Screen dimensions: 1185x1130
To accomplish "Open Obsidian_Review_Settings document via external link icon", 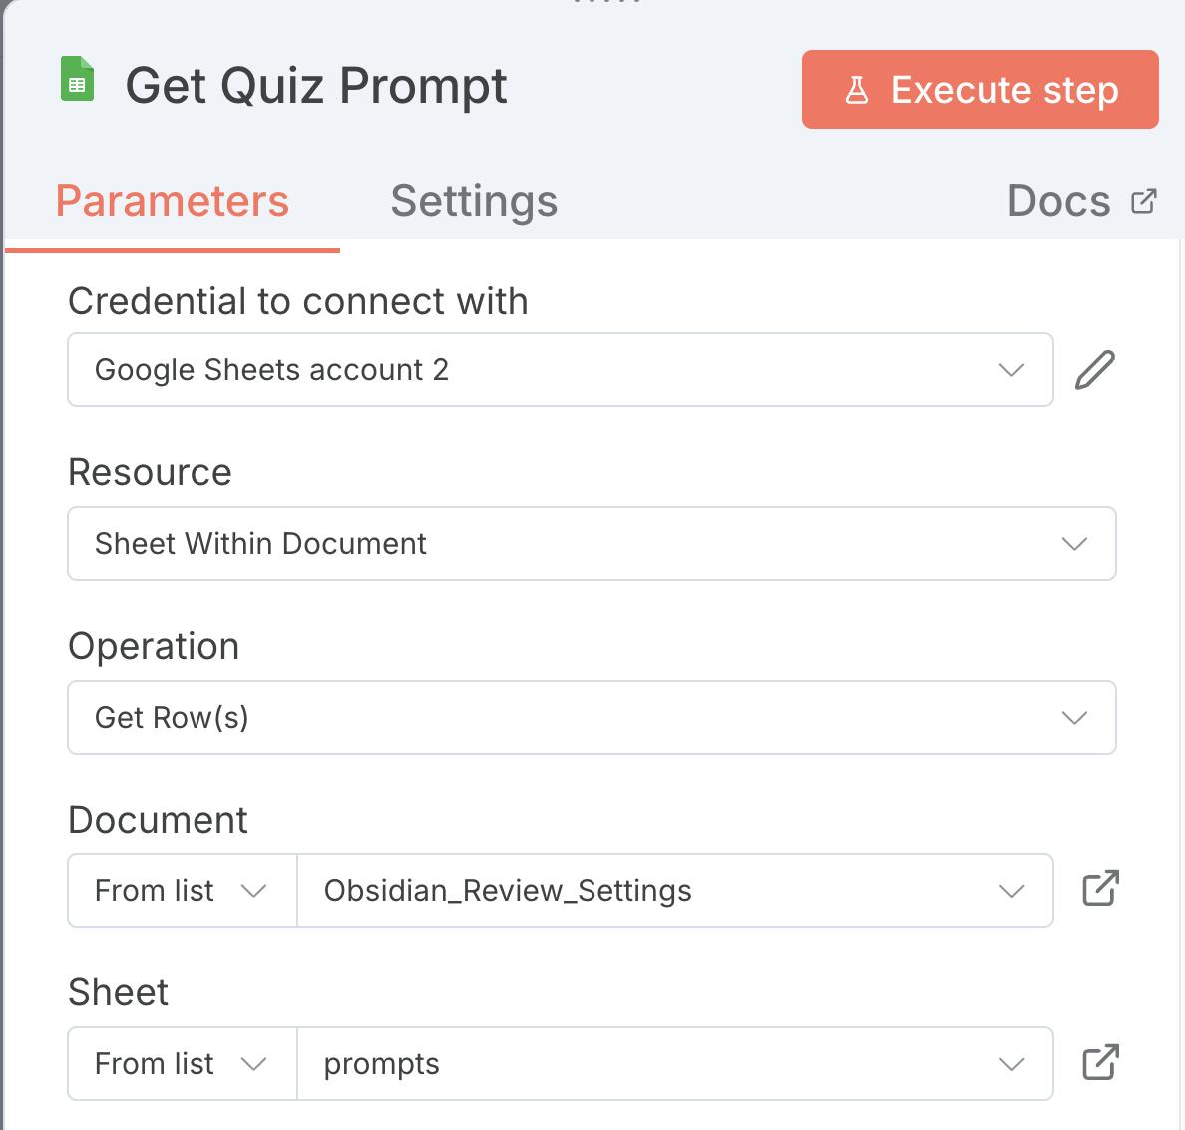I will pyautogui.click(x=1100, y=889).
